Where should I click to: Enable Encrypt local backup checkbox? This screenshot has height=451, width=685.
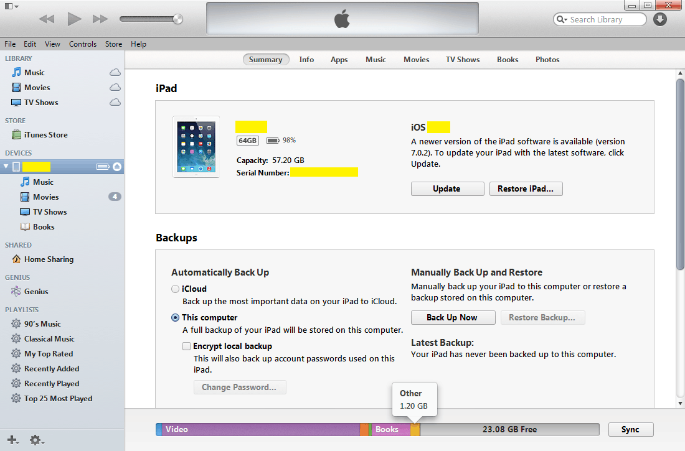187,346
